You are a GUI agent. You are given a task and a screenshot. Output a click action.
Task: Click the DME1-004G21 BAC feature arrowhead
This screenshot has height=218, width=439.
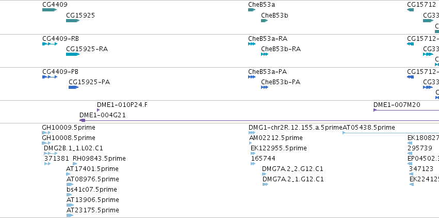pos(83,120)
